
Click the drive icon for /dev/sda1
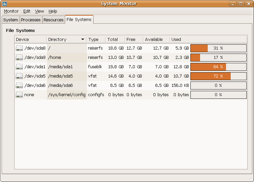click(19, 67)
